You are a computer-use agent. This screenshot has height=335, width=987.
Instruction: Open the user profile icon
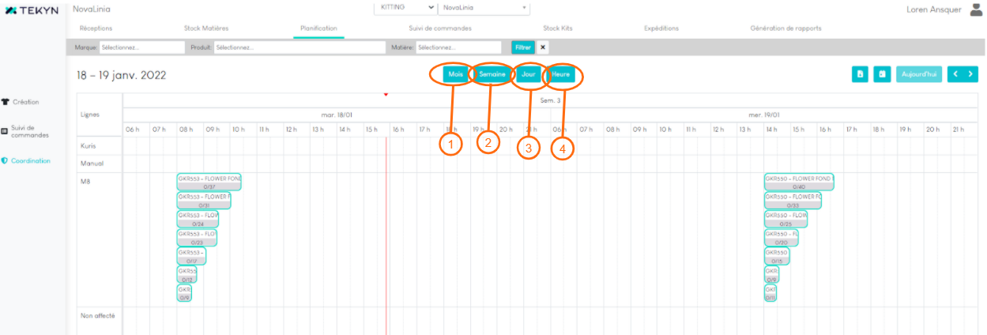click(976, 9)
